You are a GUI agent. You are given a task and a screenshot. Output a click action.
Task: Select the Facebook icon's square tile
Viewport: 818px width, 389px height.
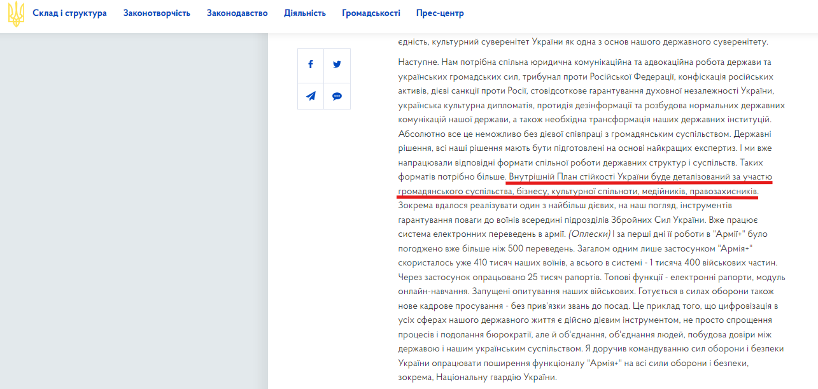[x=311, y=64]
